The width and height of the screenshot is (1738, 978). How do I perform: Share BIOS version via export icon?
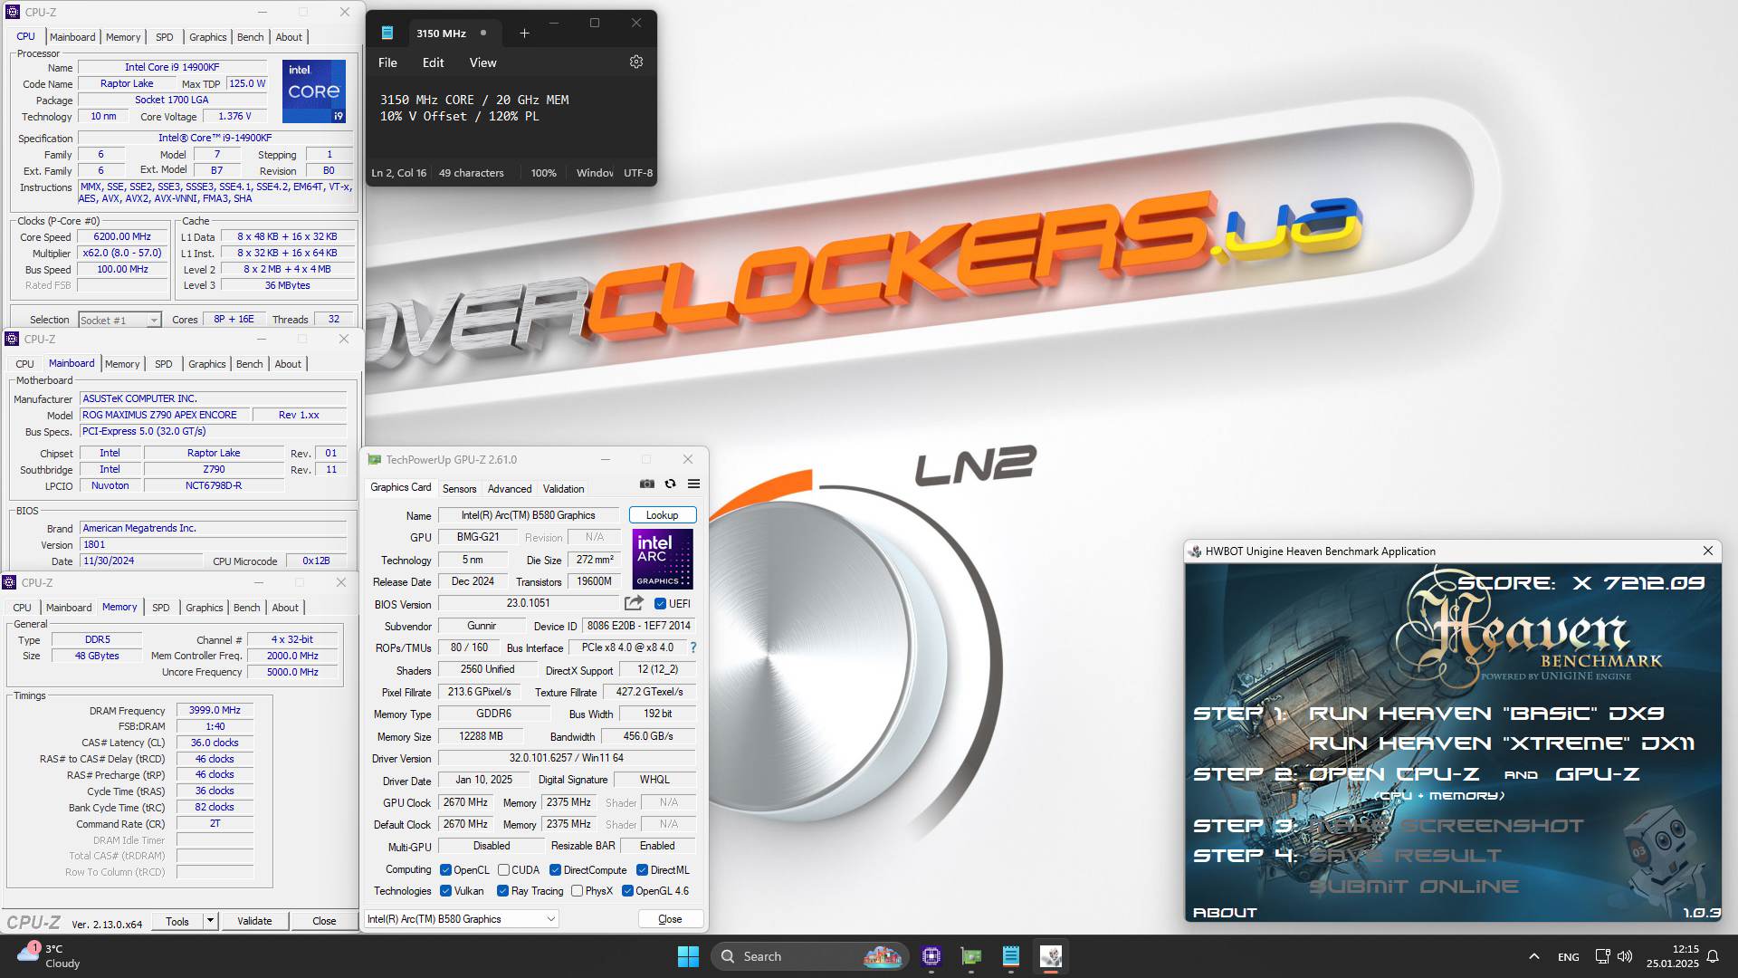click(634, 603)
